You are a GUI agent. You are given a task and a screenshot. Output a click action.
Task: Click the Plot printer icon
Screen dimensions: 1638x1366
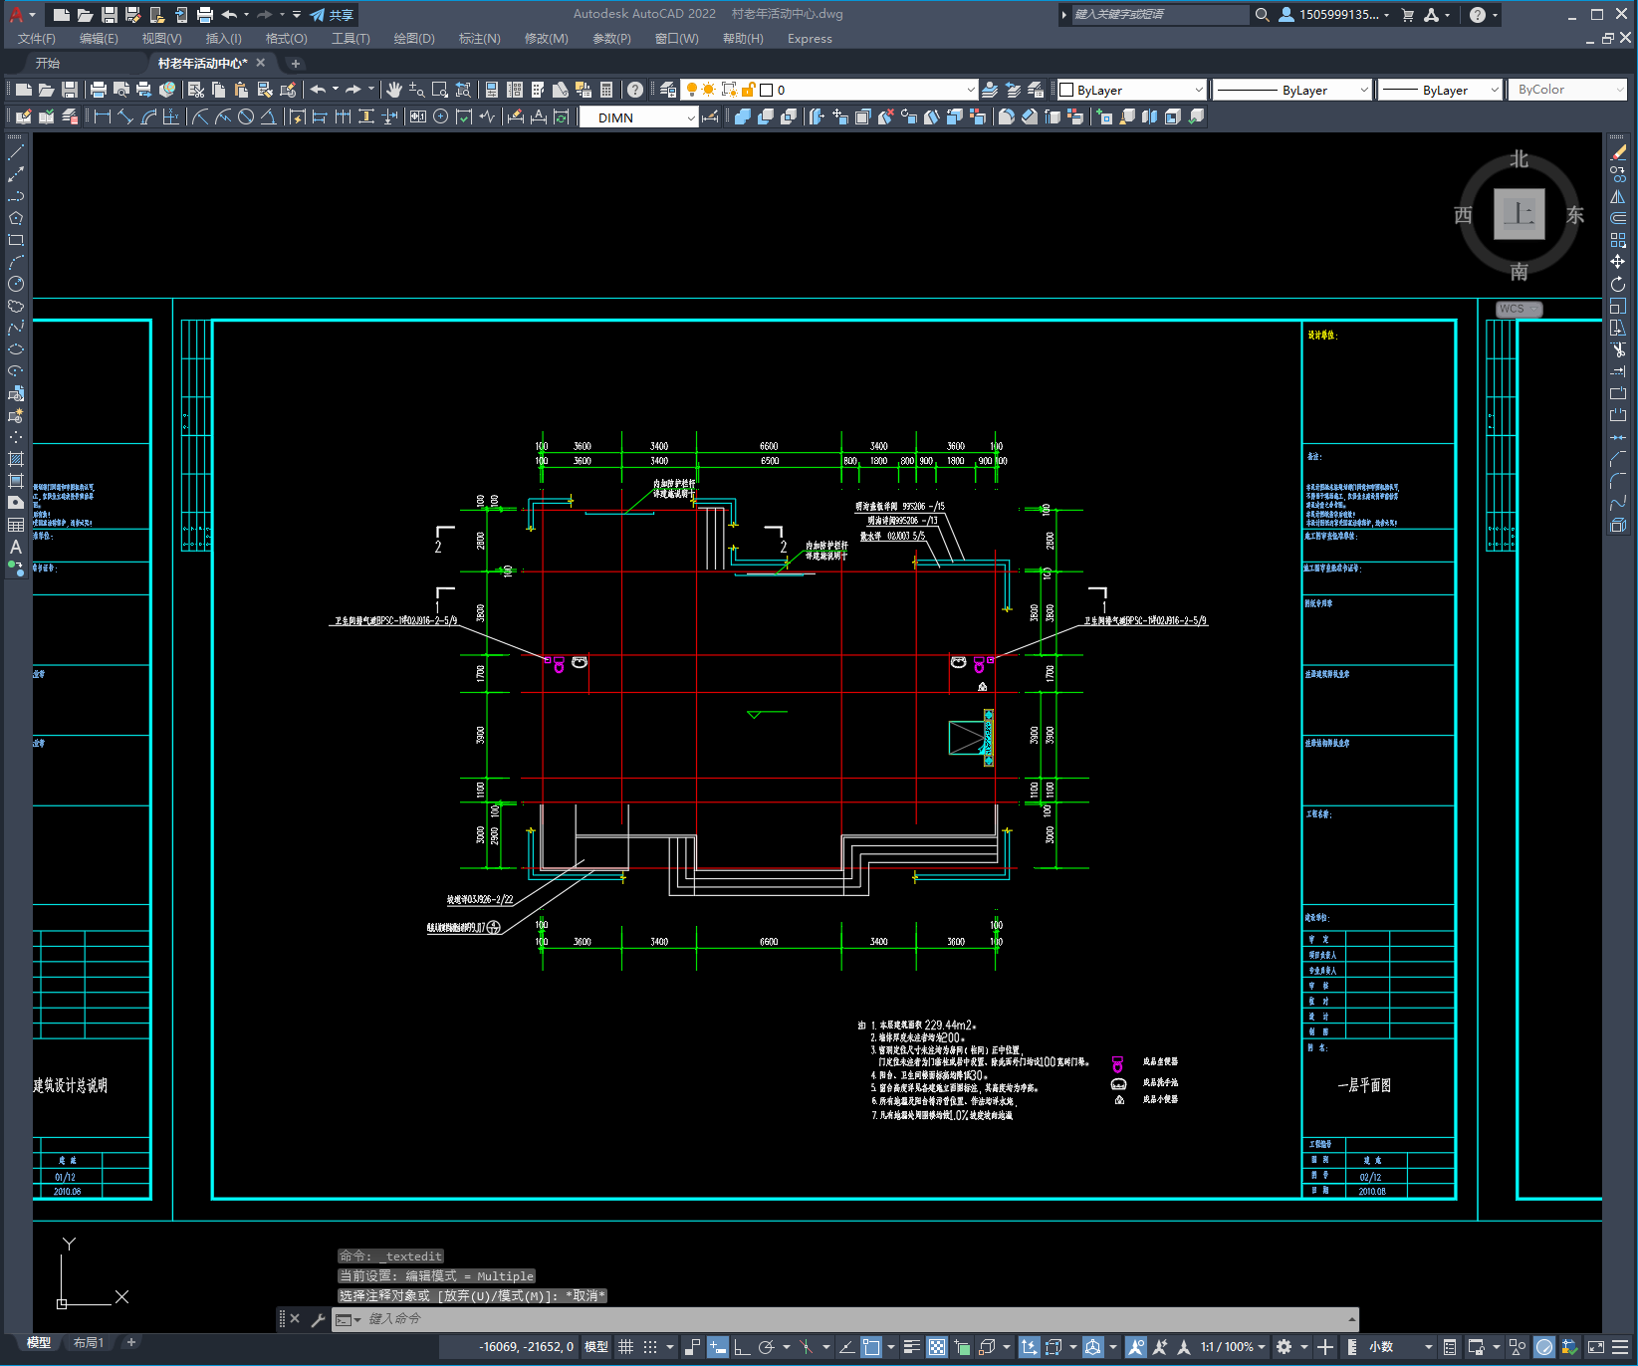click(99, 90)
